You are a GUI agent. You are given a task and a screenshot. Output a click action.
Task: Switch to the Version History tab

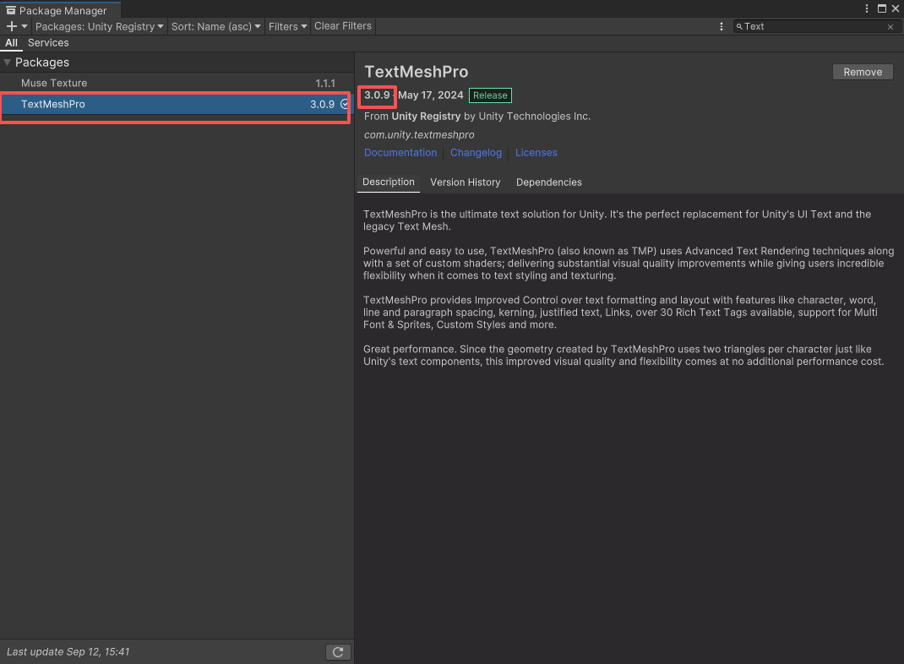click(466, 182)
